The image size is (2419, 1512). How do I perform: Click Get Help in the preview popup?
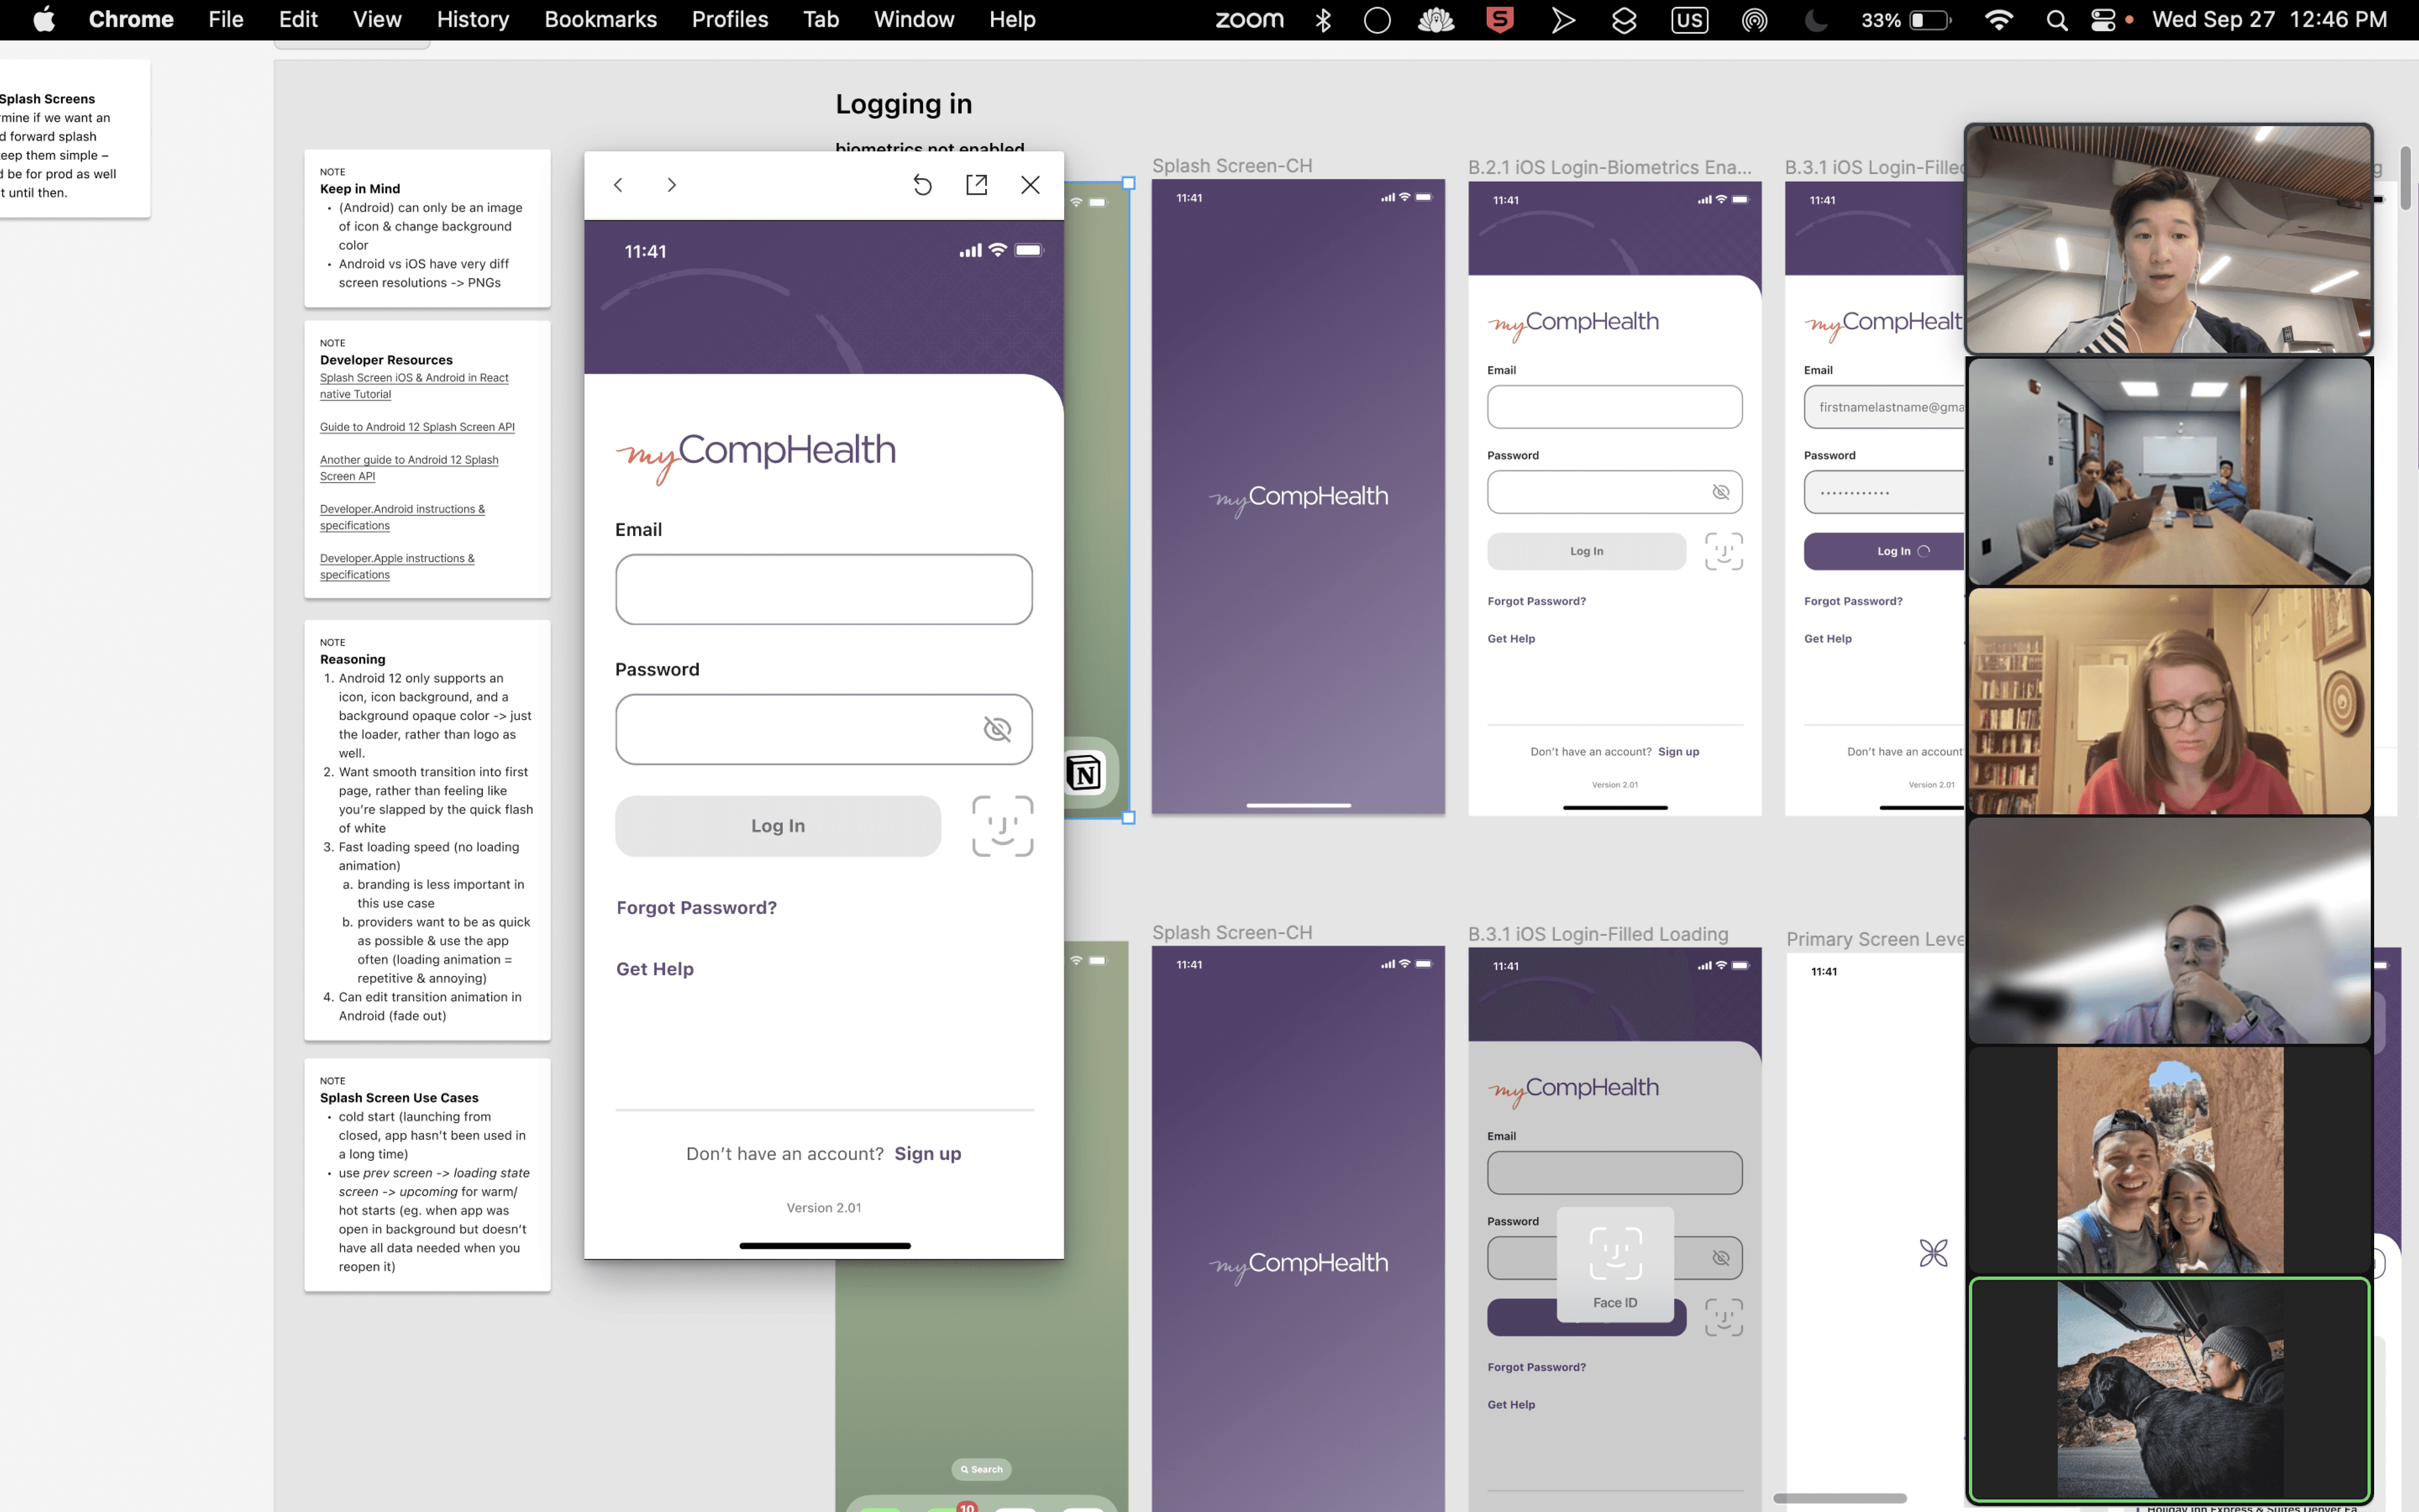point(655,969)
